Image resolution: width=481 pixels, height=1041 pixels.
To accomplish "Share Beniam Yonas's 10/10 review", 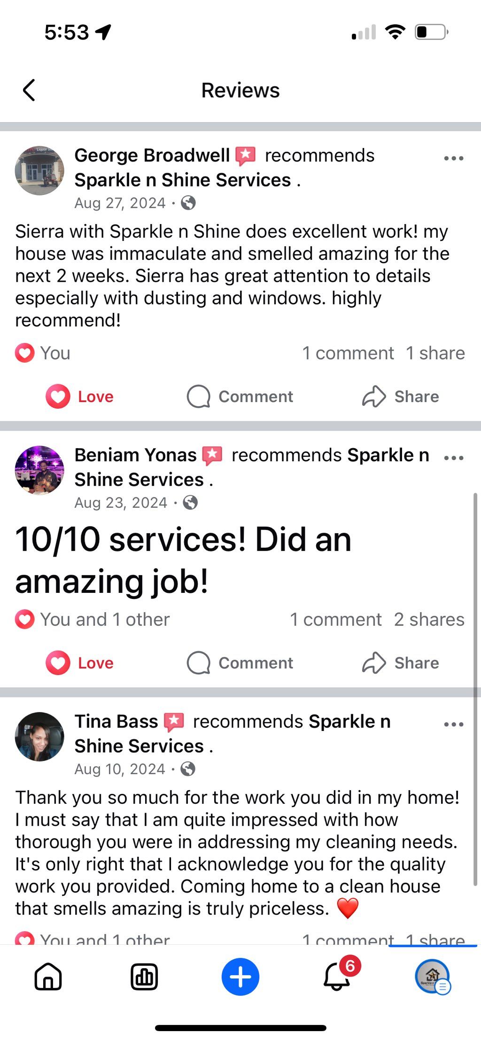I will coord(401,663).
